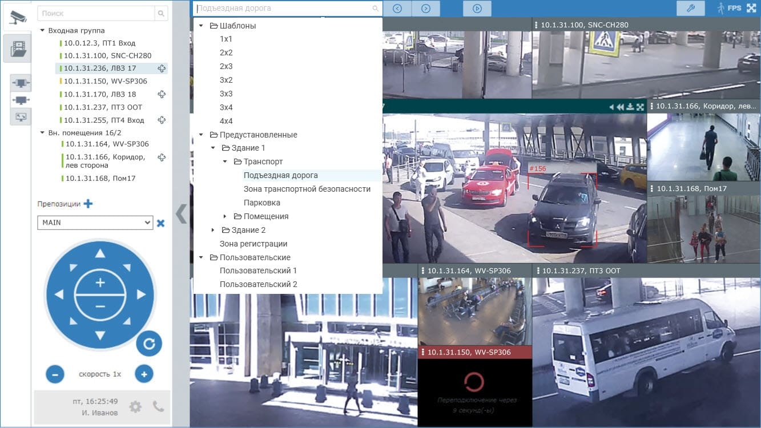The height and width of the screenshot is (428, 761).
Task: Click the wrench settings button in top bar
Action: tap(690, 8)
